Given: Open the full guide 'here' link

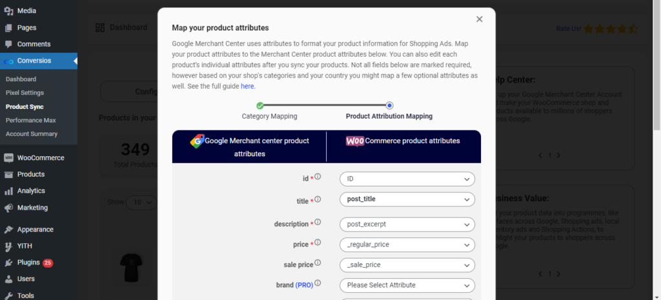Looking at the screenshot, I should (x=247, y=86).
